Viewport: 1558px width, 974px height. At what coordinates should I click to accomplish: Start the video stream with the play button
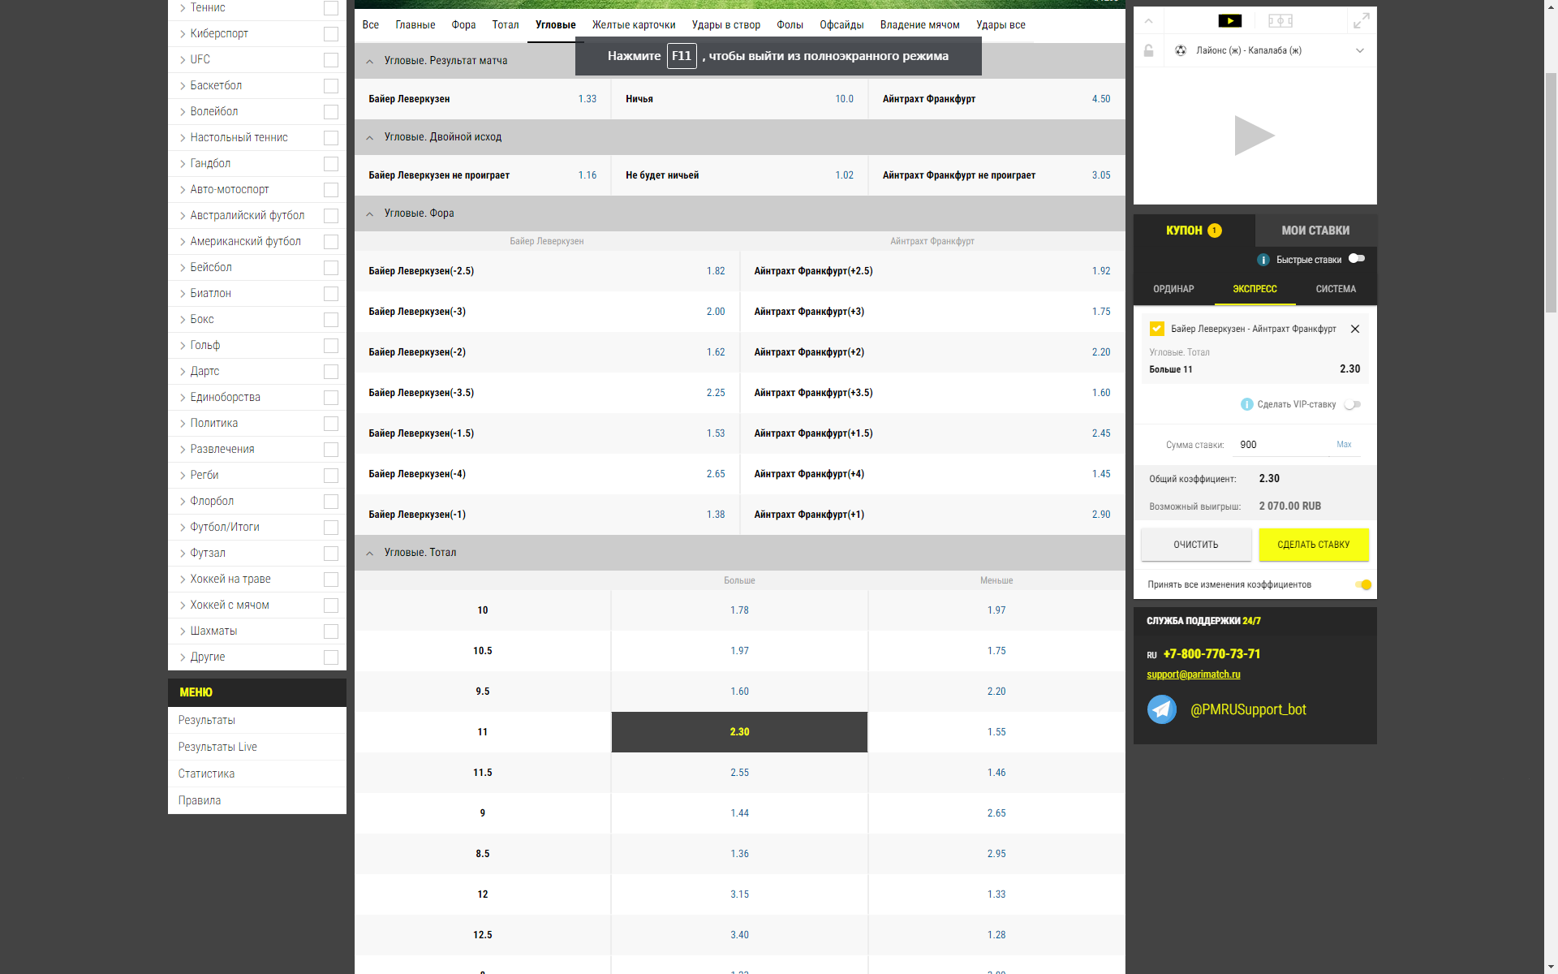pyautogui.click(x=1255, y=136)
